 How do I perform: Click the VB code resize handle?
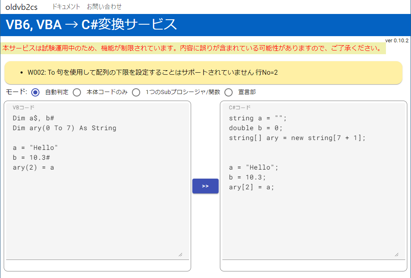pyautogui.click(x=180, y=255)
